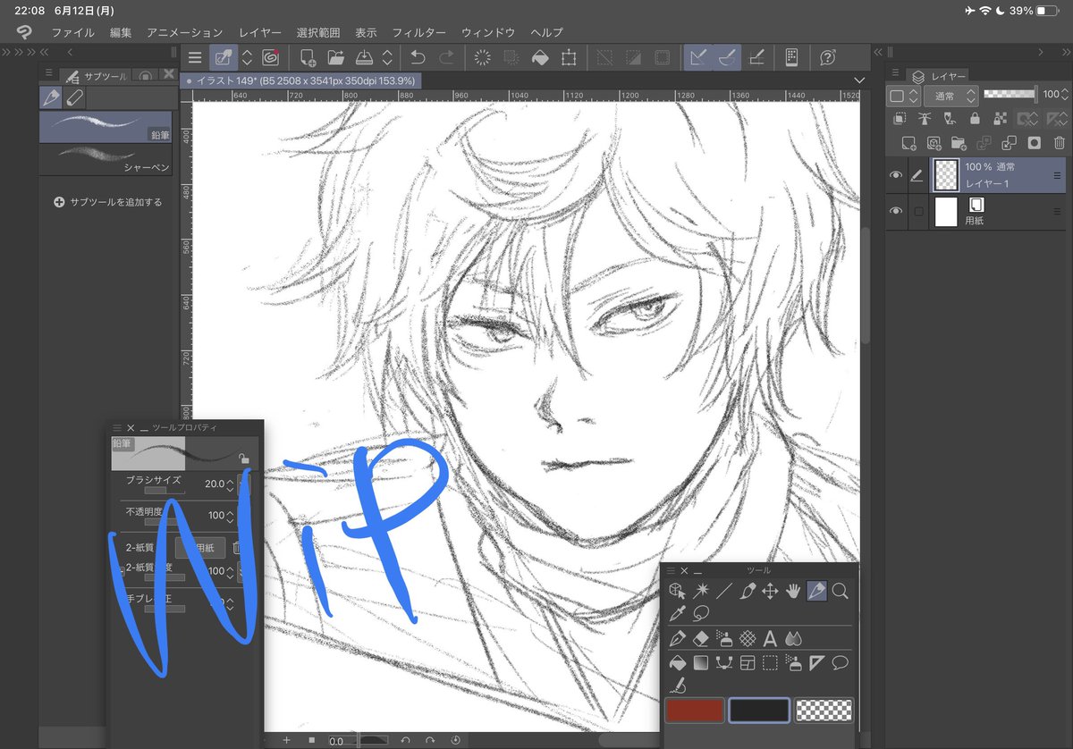The image size is (1073, 749).
Task: Select the Gradient tool
Action: [702, 662]
